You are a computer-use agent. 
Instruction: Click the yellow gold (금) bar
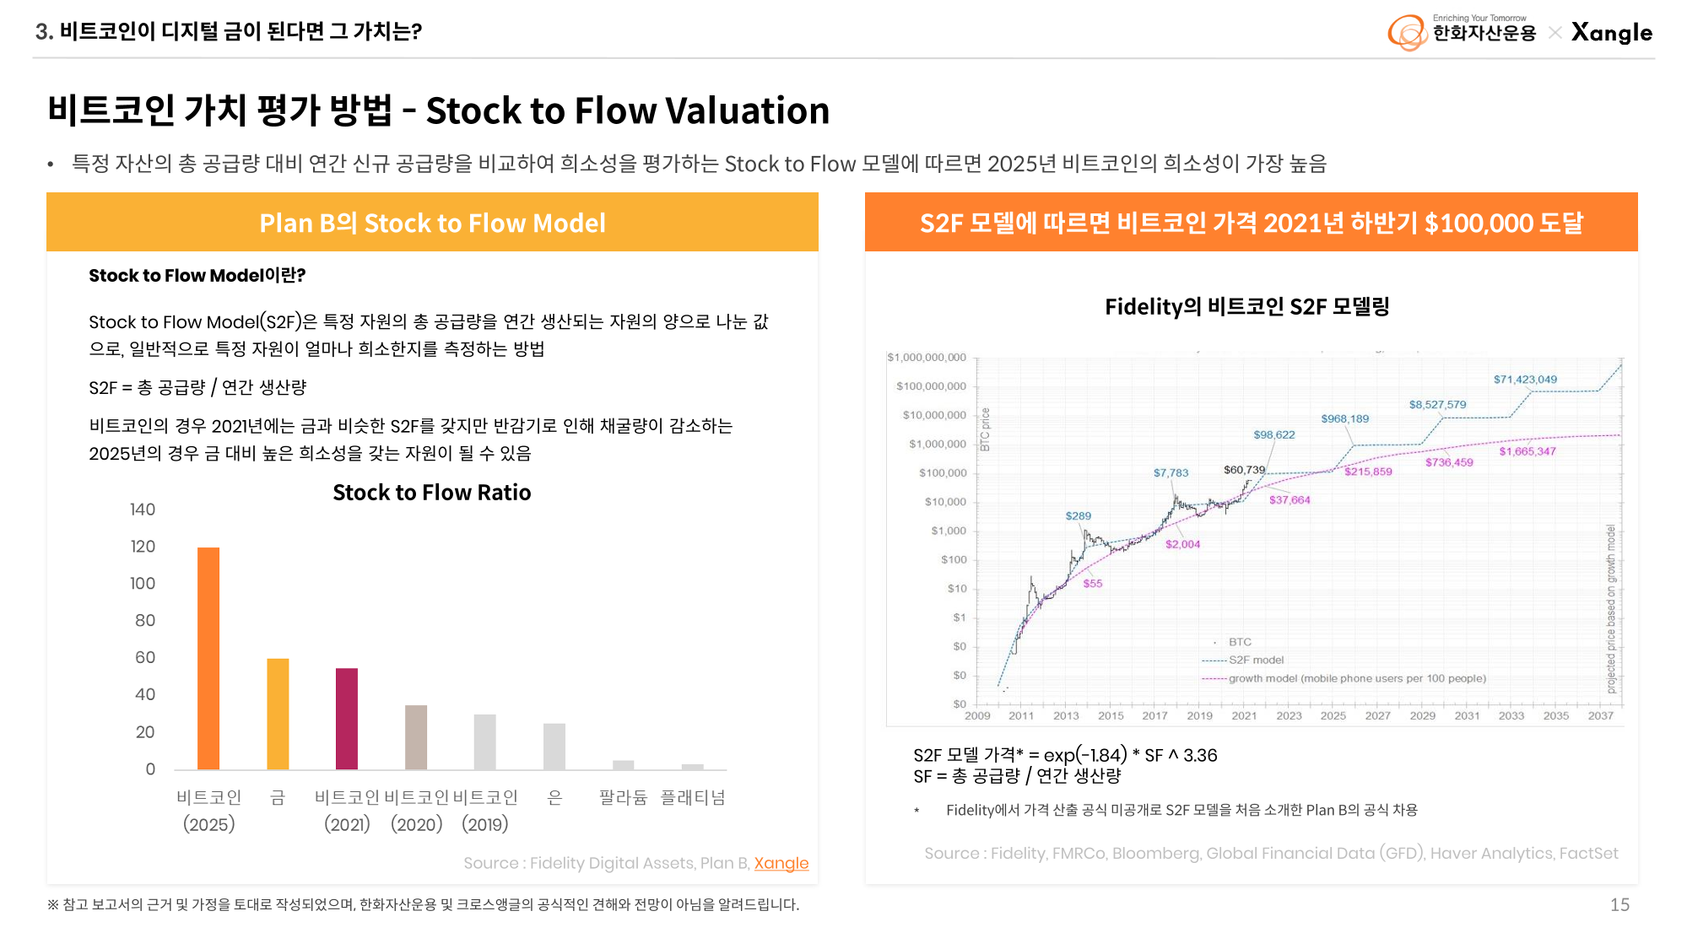278,714
